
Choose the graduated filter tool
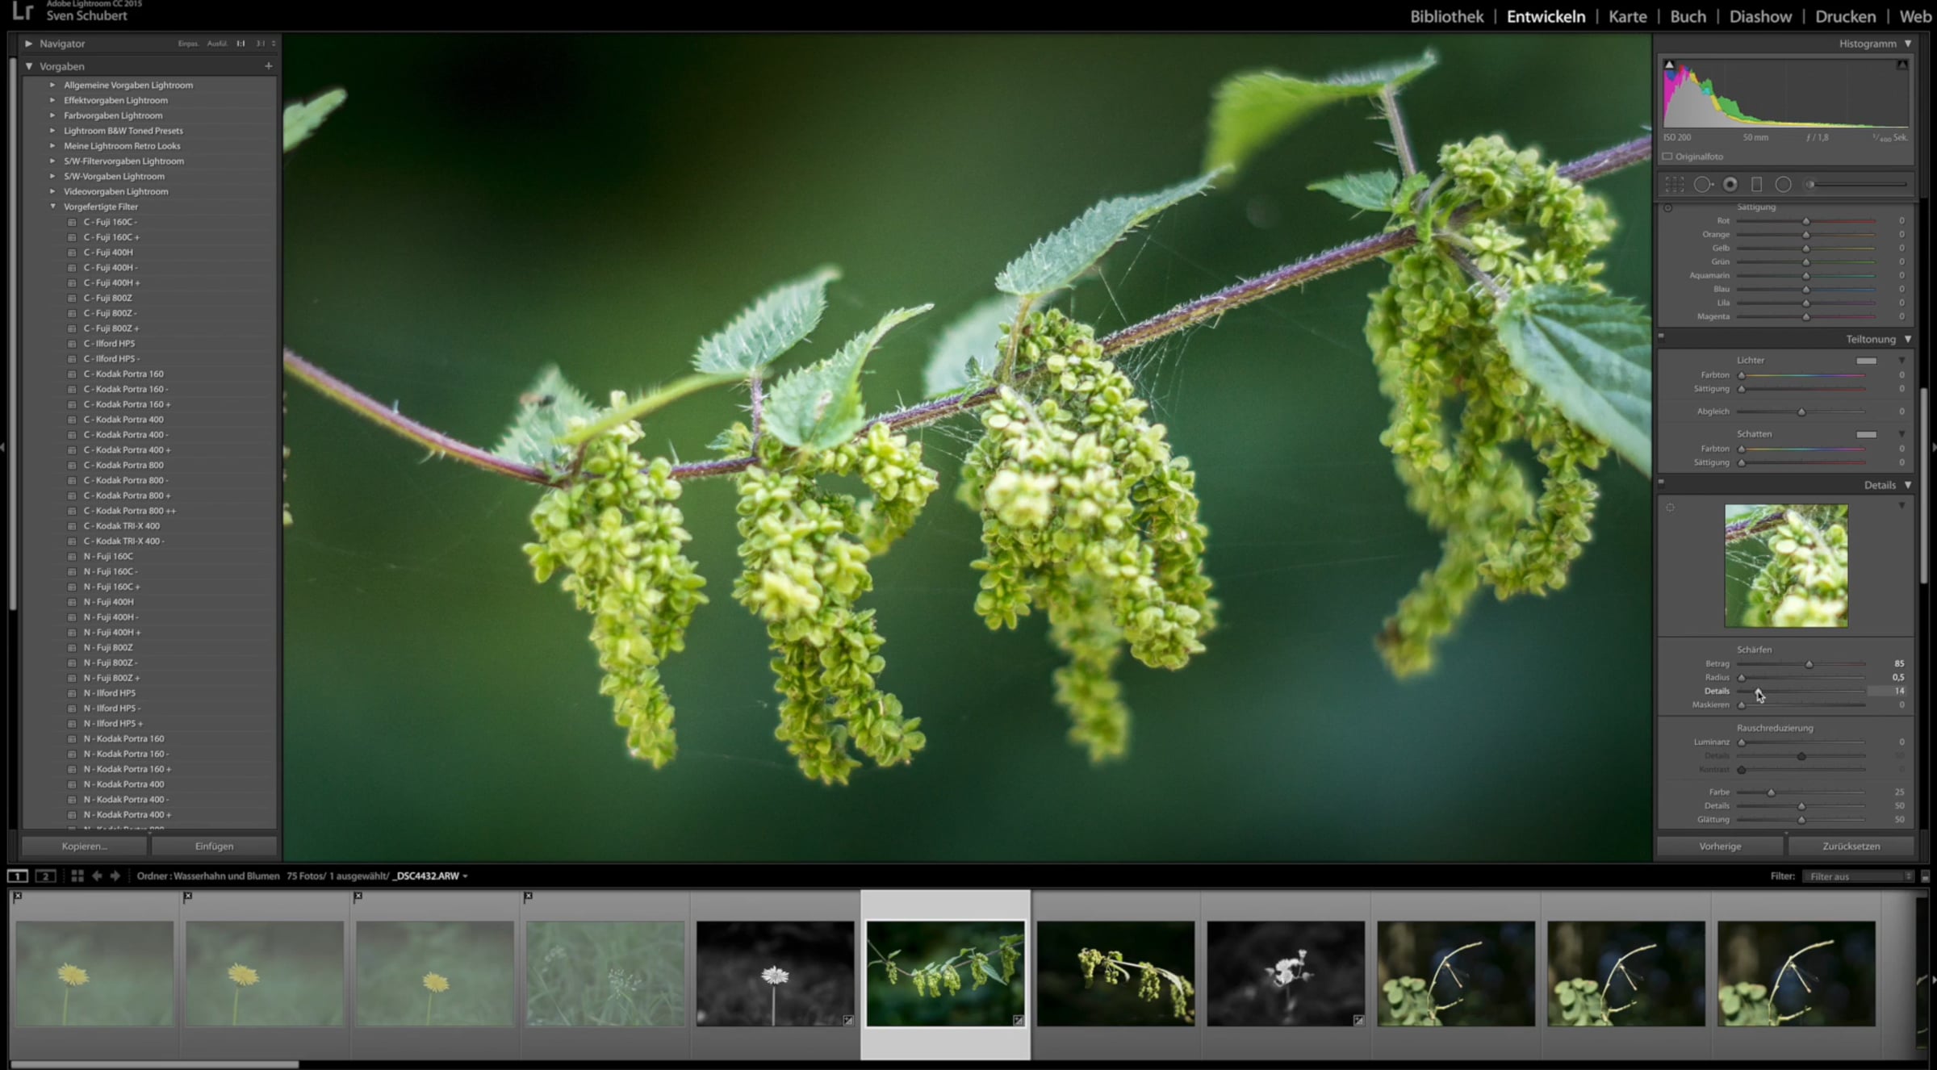click(1756, 185)
